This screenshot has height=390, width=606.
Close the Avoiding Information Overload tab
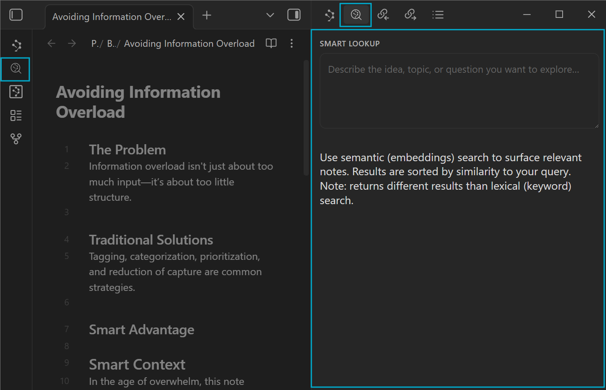[x=181, y=17]
